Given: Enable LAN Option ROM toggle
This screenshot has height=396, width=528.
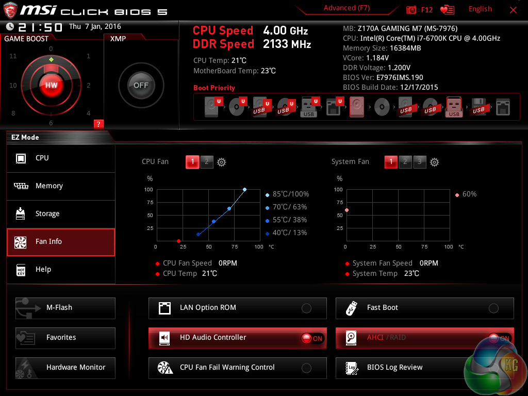Looking at the screenshot, I should [x=306, y=308].
